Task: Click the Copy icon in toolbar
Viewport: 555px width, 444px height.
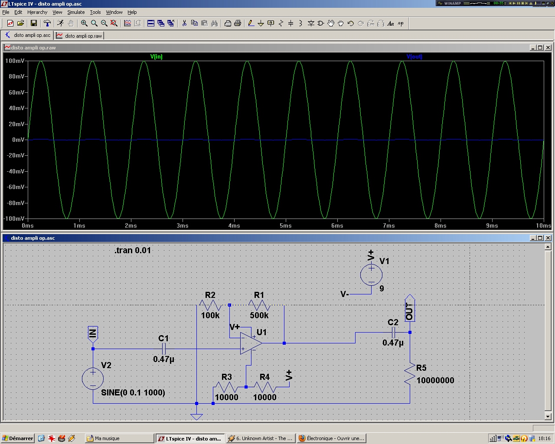Action: coord(194,23)
